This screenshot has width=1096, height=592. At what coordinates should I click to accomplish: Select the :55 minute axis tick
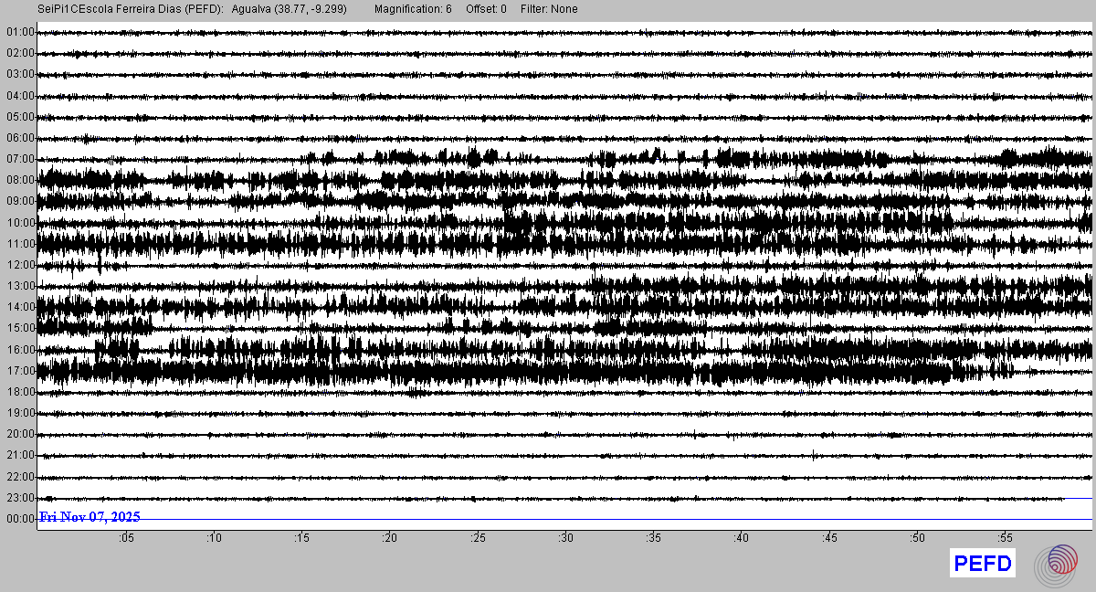tap(1005, 538)
